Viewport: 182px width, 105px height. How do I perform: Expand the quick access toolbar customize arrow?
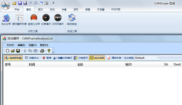[53, 3]
